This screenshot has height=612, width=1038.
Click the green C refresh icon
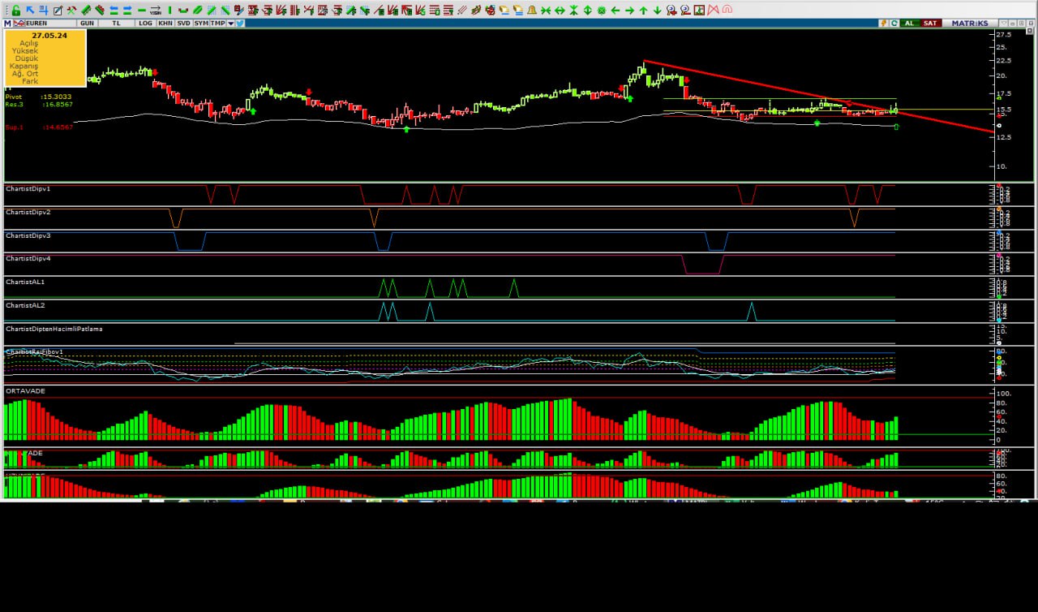[x=894, y=23]
